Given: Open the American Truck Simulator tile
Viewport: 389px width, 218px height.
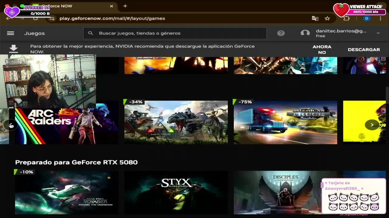Looking at the screenshot, I should 285,122.
